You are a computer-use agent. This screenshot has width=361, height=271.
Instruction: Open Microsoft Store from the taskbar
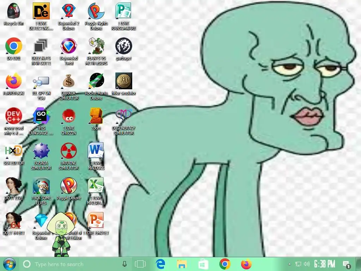click(203, 264)
